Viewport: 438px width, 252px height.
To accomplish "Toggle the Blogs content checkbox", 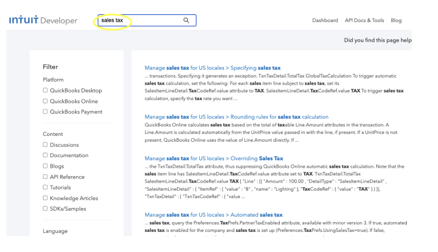I will [45, 166].
